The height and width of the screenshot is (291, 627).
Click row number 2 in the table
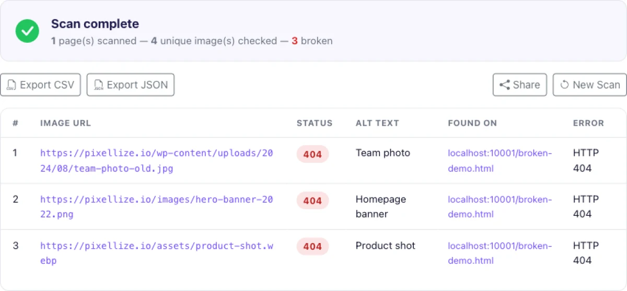tap(15, 199)
